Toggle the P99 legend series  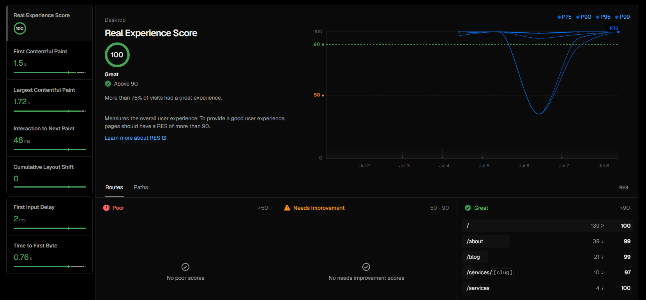click(622, 17)
